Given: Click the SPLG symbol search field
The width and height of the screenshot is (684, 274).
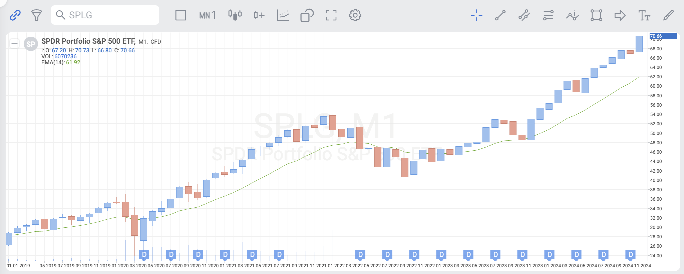Looking at the screenshot, I should (x=105, y=15).
